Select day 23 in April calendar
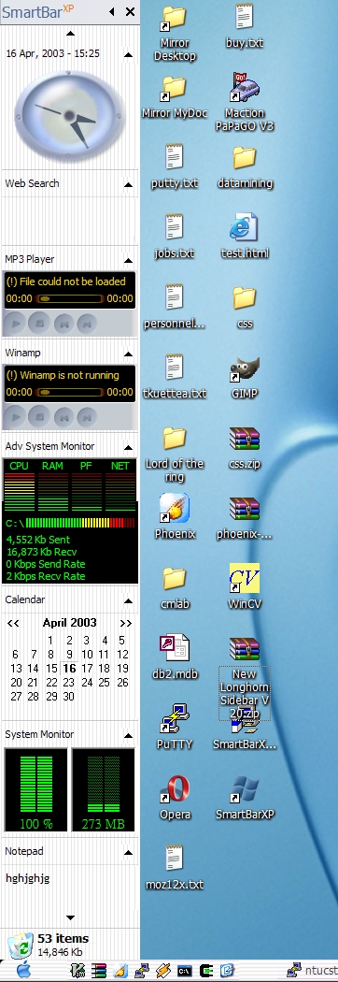This screenshot has width=338, height=982. pyautogui.click(x=69, y=683)
